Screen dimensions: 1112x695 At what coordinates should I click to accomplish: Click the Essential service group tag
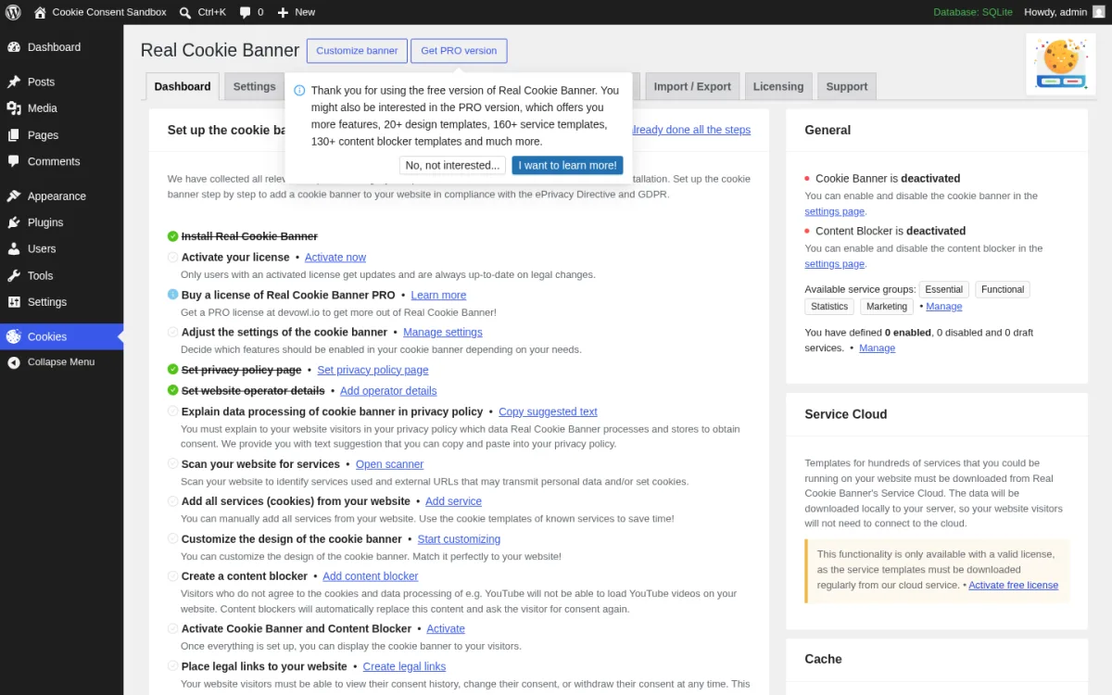point(944,289)
